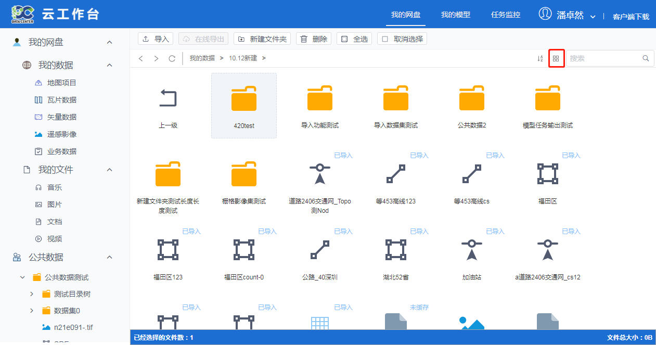Open 遥感影像 in sidebar

(62, 134)
